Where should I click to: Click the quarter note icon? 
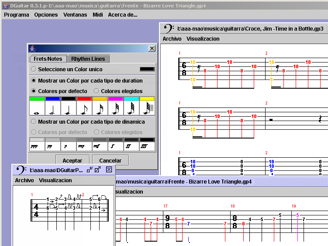[x=69, y=108]
